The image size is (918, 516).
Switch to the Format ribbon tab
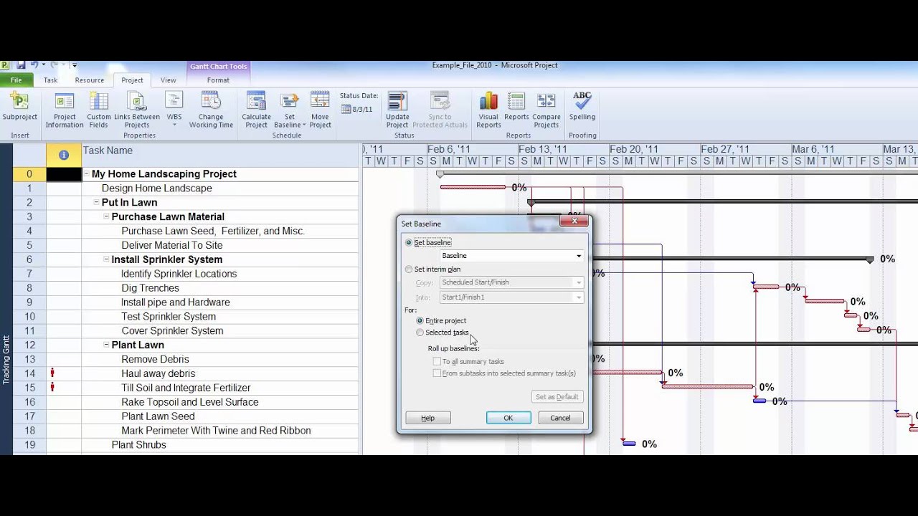pyautogui.click(x=218, y=80)
